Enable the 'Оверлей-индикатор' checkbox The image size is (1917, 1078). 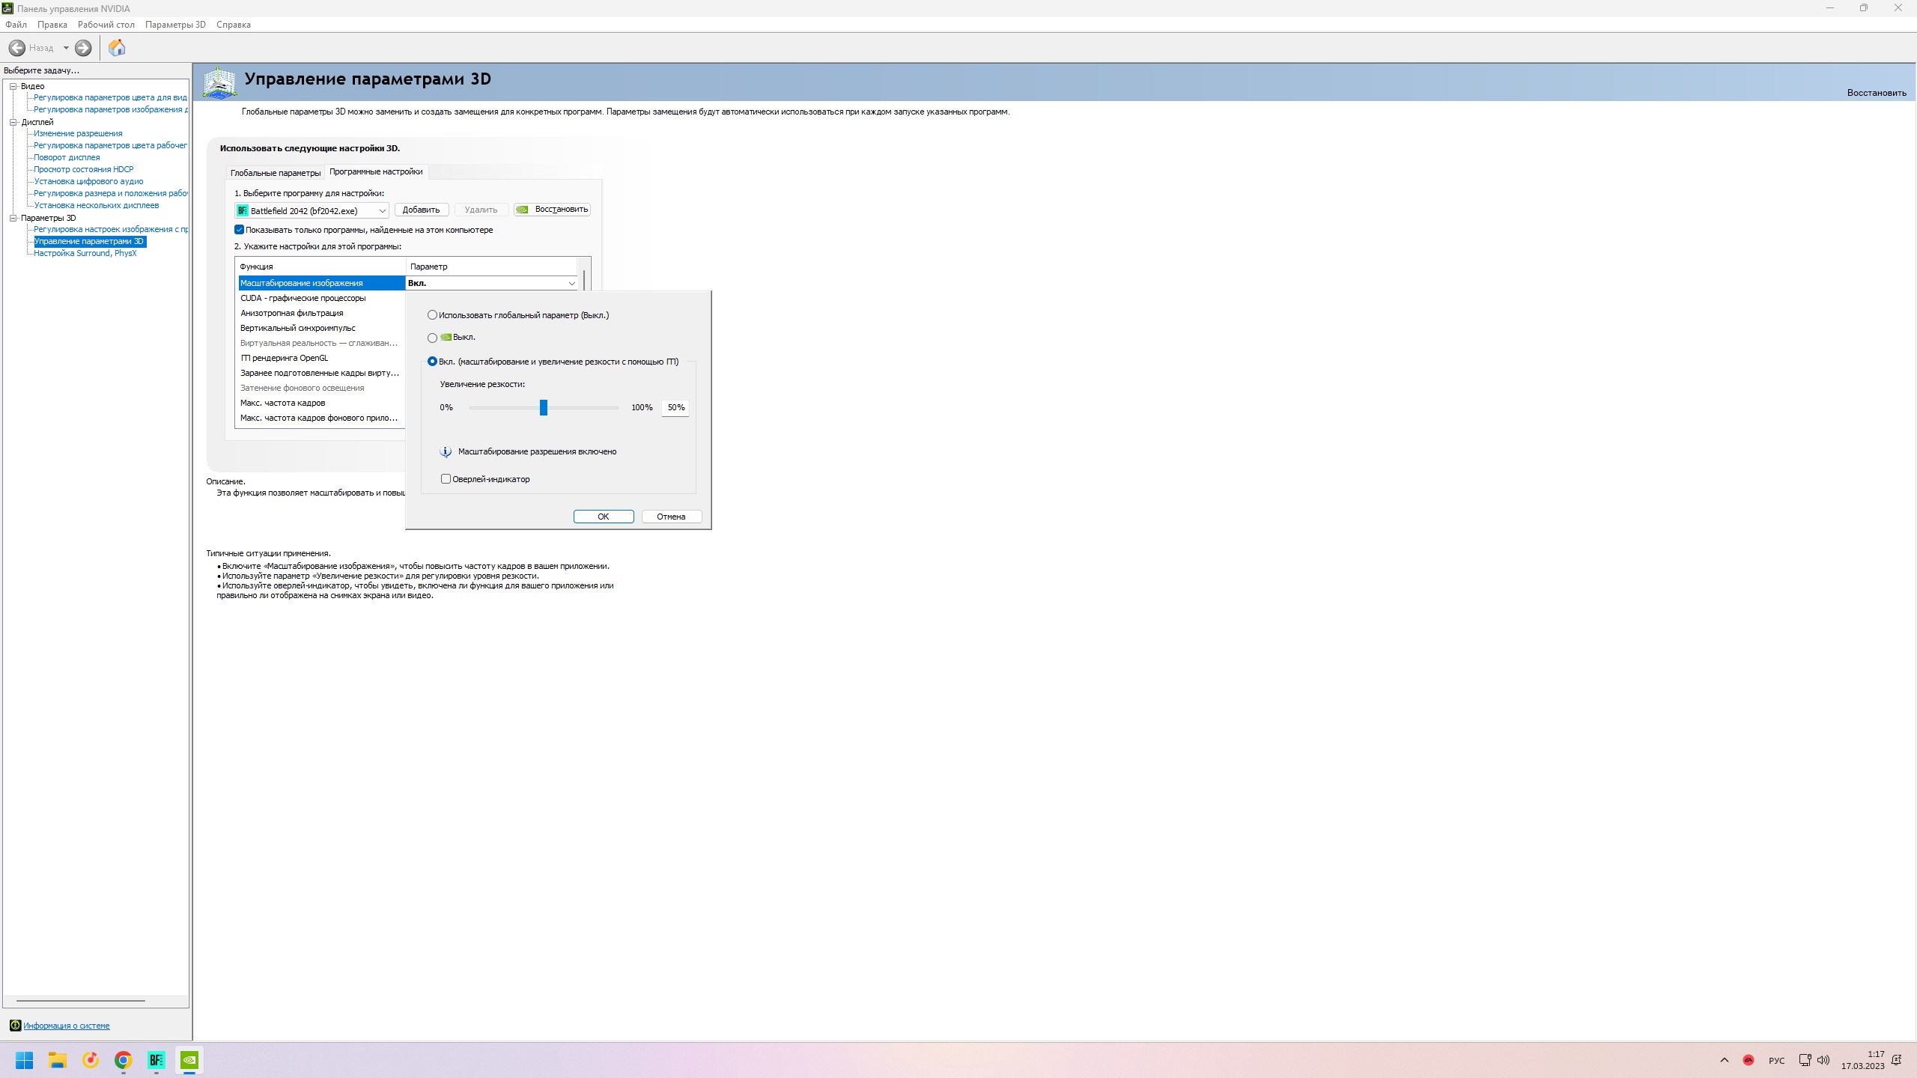click(446, 479)
